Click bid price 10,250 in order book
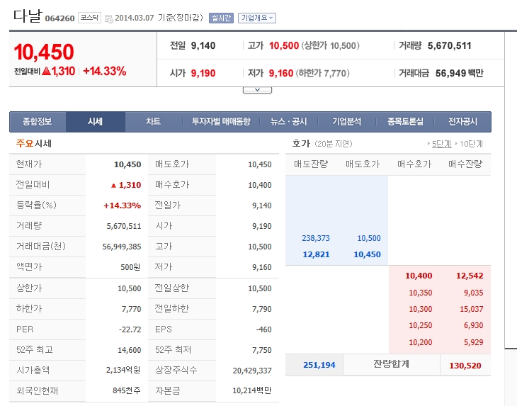 (x=421, y=325)
